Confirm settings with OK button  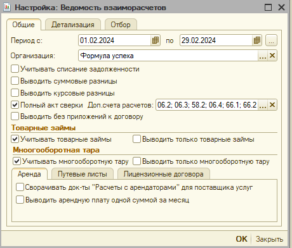coord(241,239)
